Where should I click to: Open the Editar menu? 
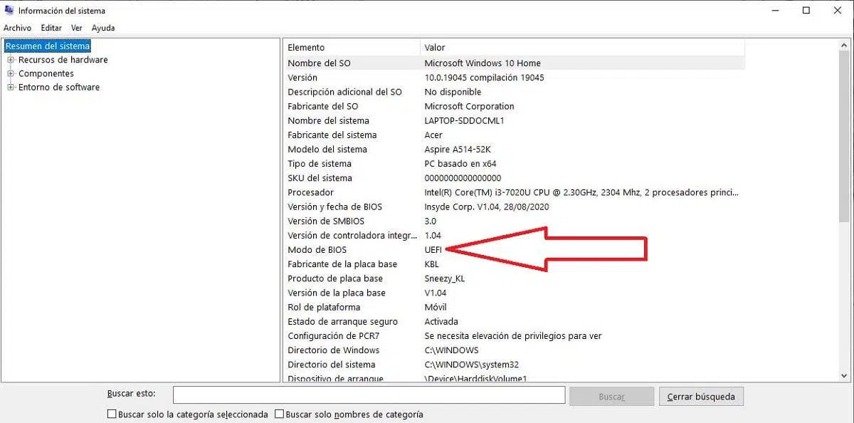point(51,28)
